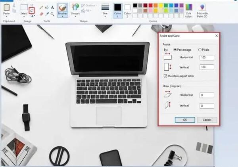Expand the Paste dropdown arrow
The image size is (238, 167).
(x=6, y=16)
